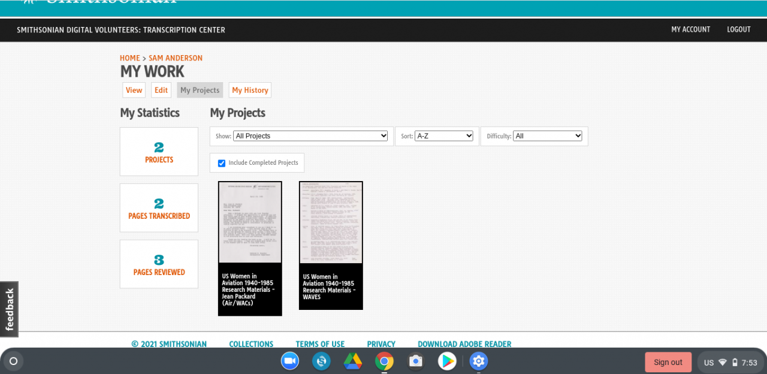Open the Collections footer link

pos(251,344)
